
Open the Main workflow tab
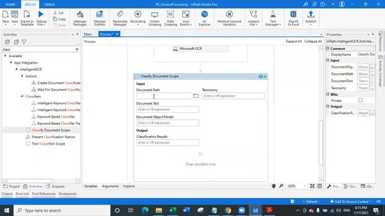coord(88,34)
